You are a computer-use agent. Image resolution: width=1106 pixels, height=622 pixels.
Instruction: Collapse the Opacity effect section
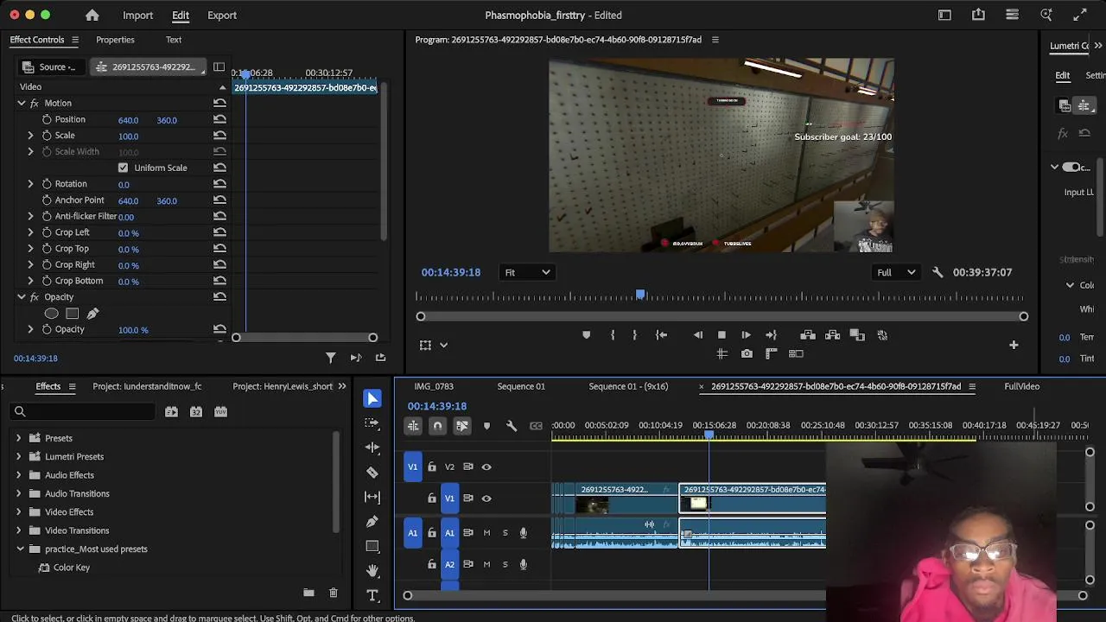point(22,297)
